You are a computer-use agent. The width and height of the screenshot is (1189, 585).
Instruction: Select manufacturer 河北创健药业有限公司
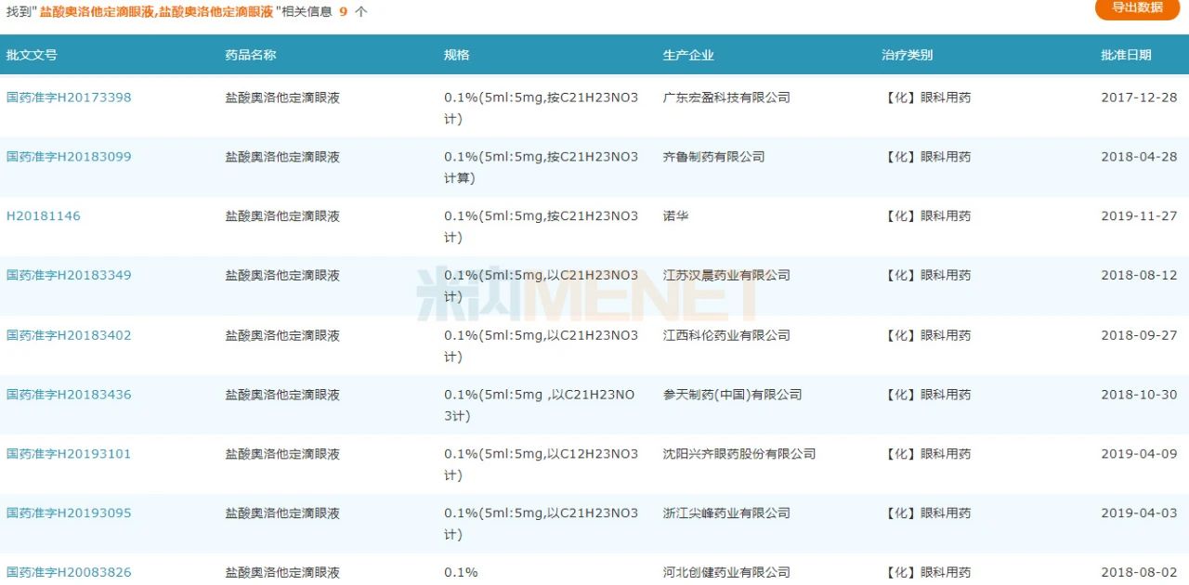click(x=726, y=573)
